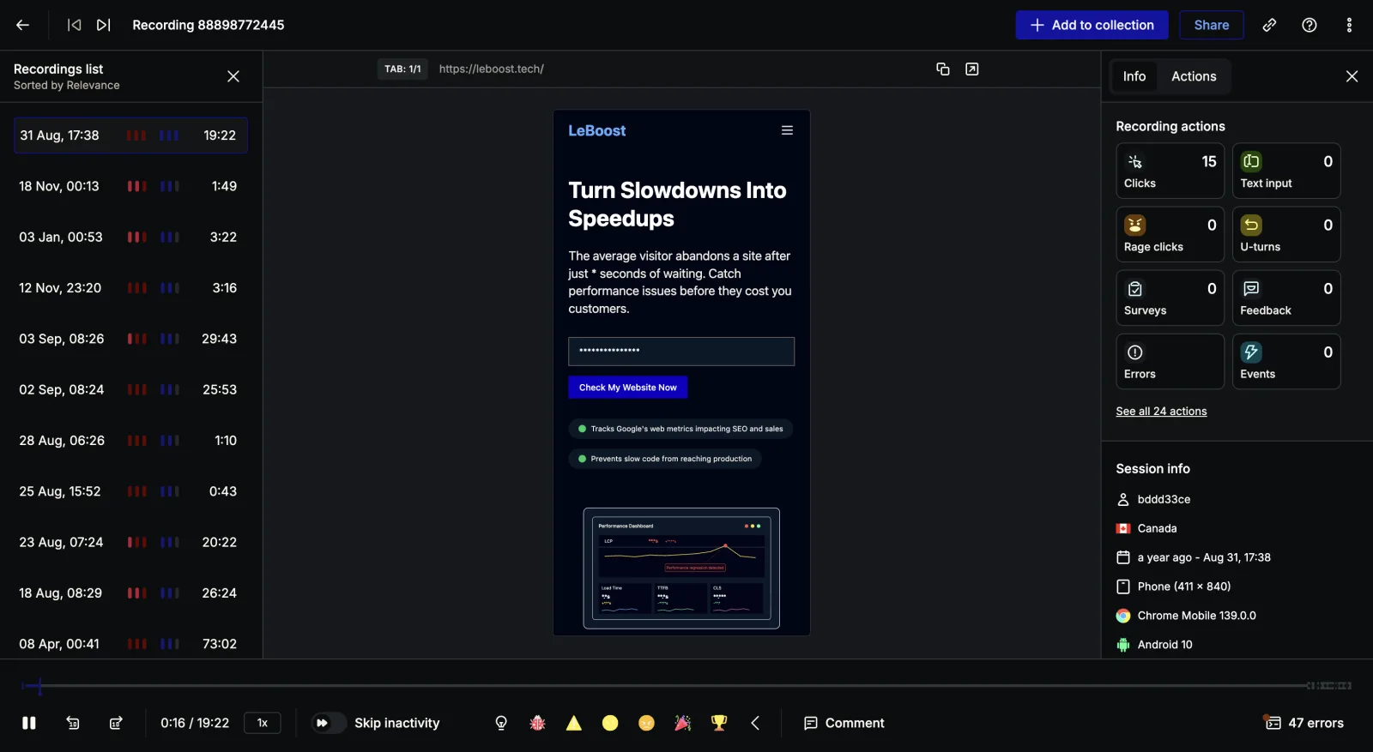Open the help question mark icon
This screenshot has width=1373, height=752.
coord(1309,25)
